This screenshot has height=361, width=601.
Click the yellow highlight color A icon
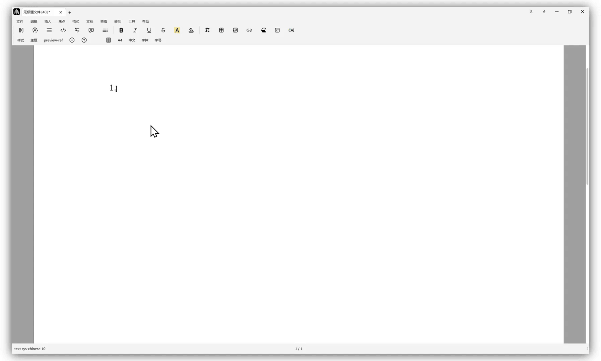177,30
